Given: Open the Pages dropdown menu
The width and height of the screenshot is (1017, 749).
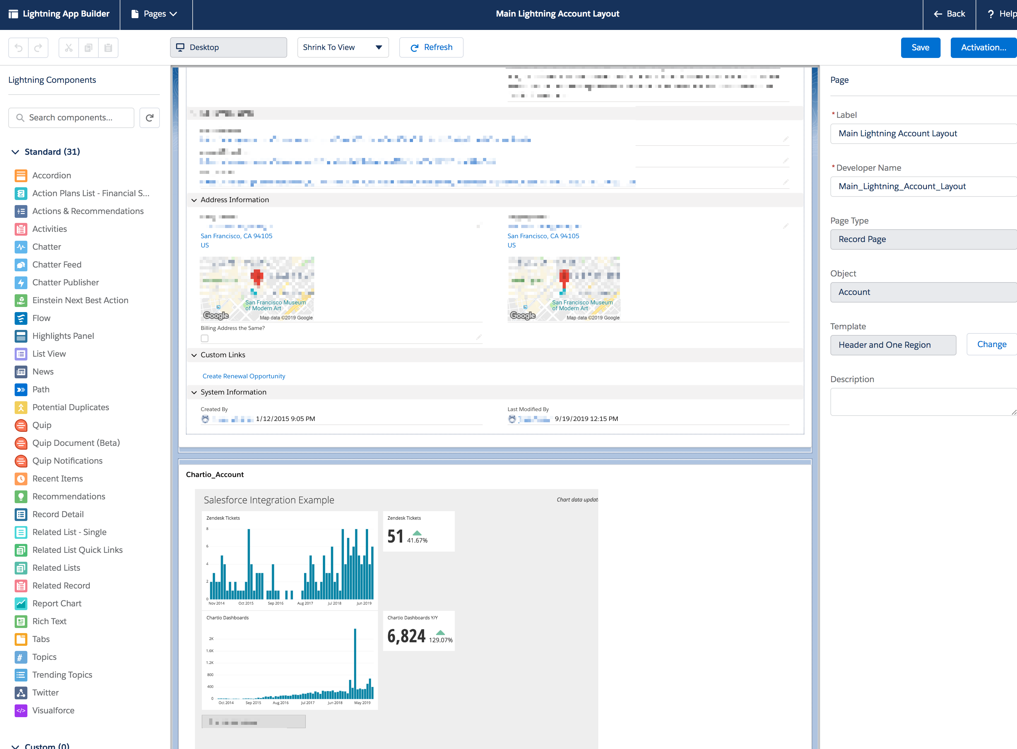Looking at the screenshot, I should (154, 14).
